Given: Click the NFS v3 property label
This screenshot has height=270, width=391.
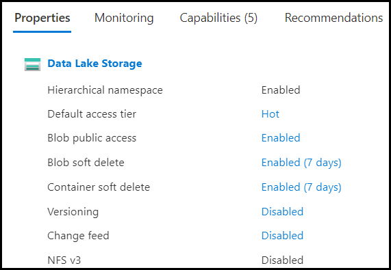Looking at the screenshot, I should click(x=64, y=260).
